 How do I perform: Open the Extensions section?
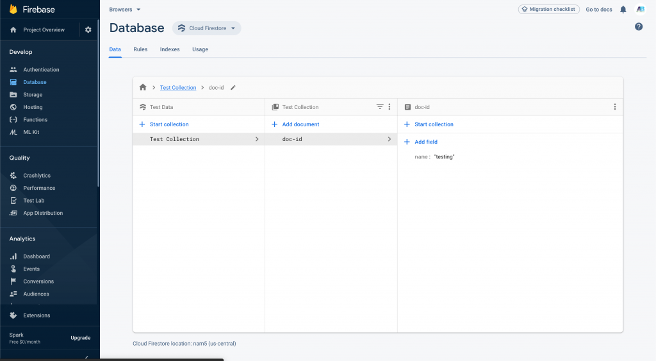click(x=37, y=315)
